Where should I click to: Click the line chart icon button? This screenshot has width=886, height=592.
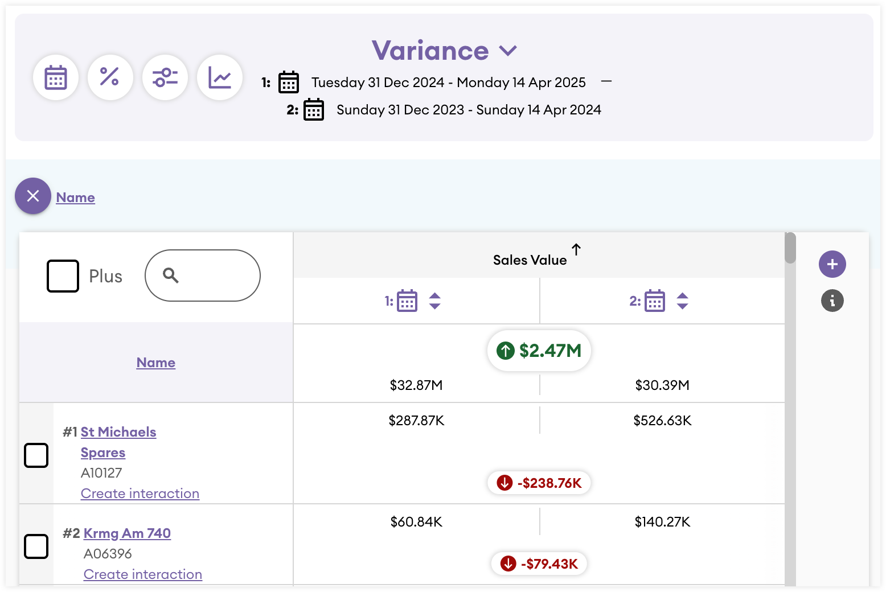point(220,77)
